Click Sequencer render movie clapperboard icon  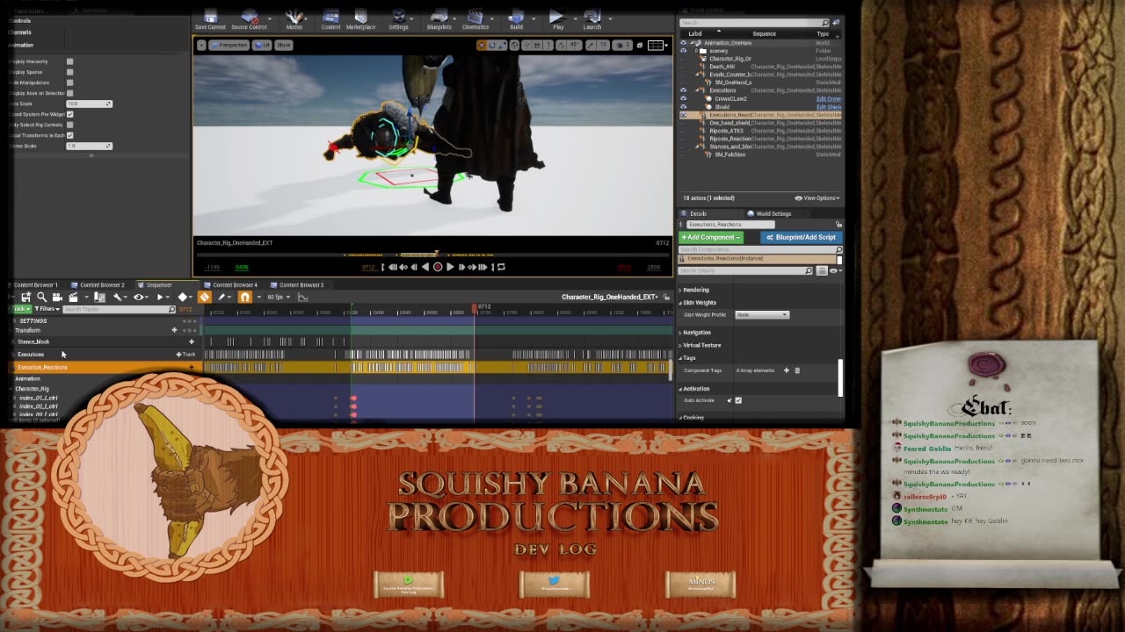coord(73,298)
